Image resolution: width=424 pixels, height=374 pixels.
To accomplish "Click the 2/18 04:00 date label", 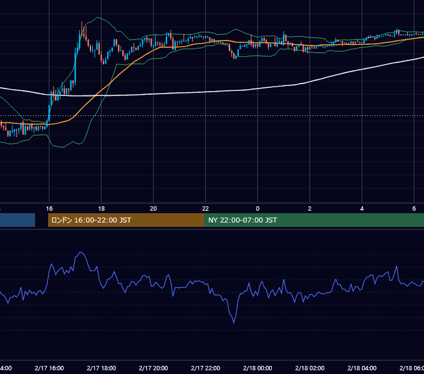I will pos(362,368).
